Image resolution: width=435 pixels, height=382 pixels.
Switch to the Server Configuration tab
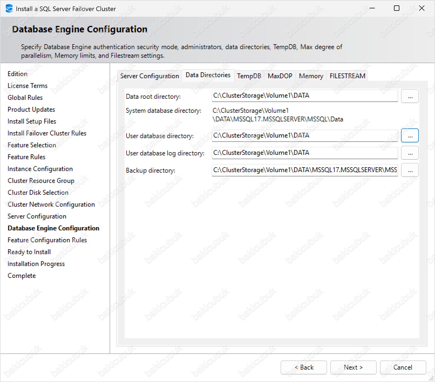tap(149, 76)
